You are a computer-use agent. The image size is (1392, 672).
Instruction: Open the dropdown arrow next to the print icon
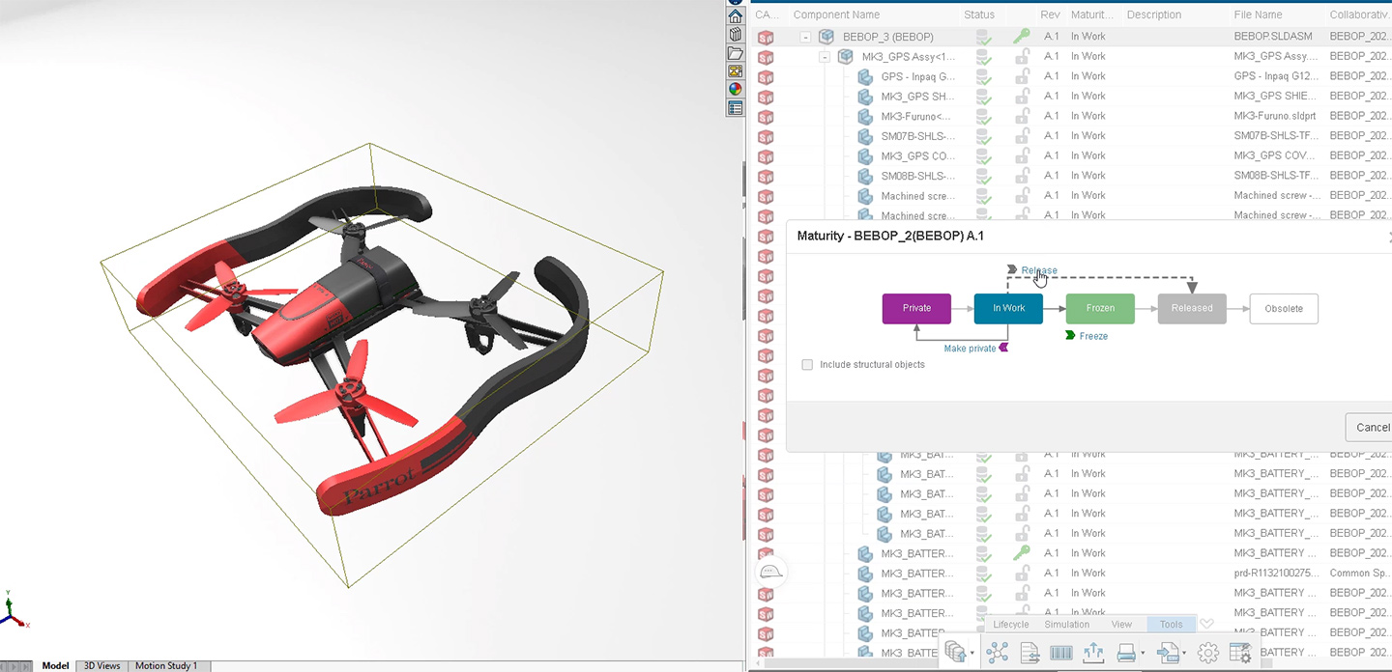click(1143, 652)
